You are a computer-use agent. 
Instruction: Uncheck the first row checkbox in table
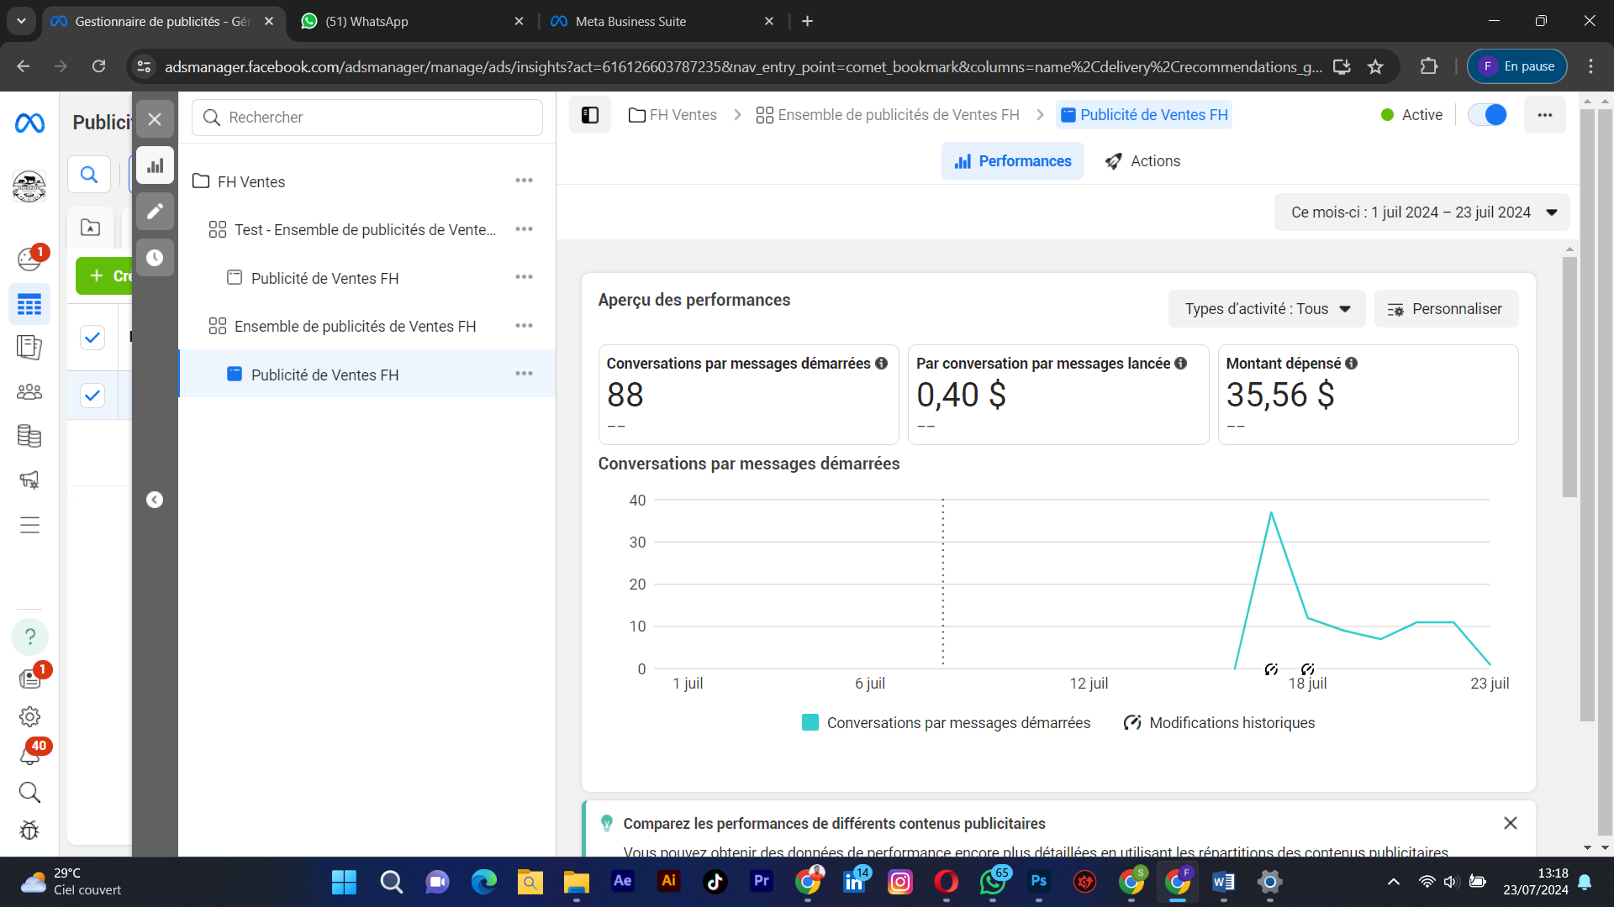point(92,338)
